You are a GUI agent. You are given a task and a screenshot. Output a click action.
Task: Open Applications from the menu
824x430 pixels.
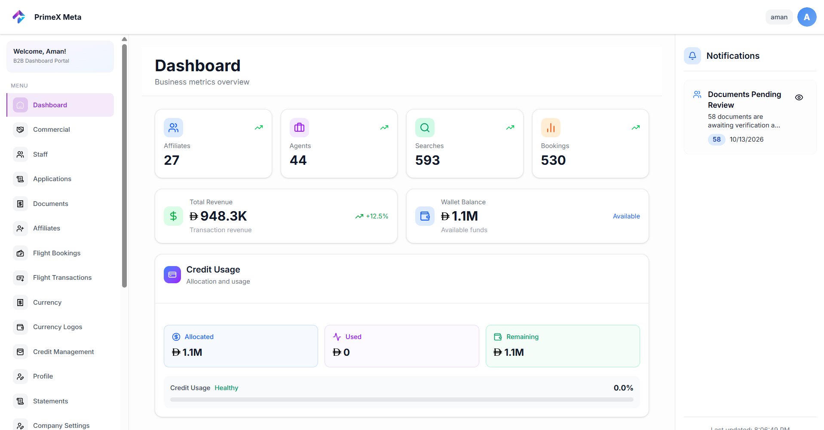coord(60,179)
